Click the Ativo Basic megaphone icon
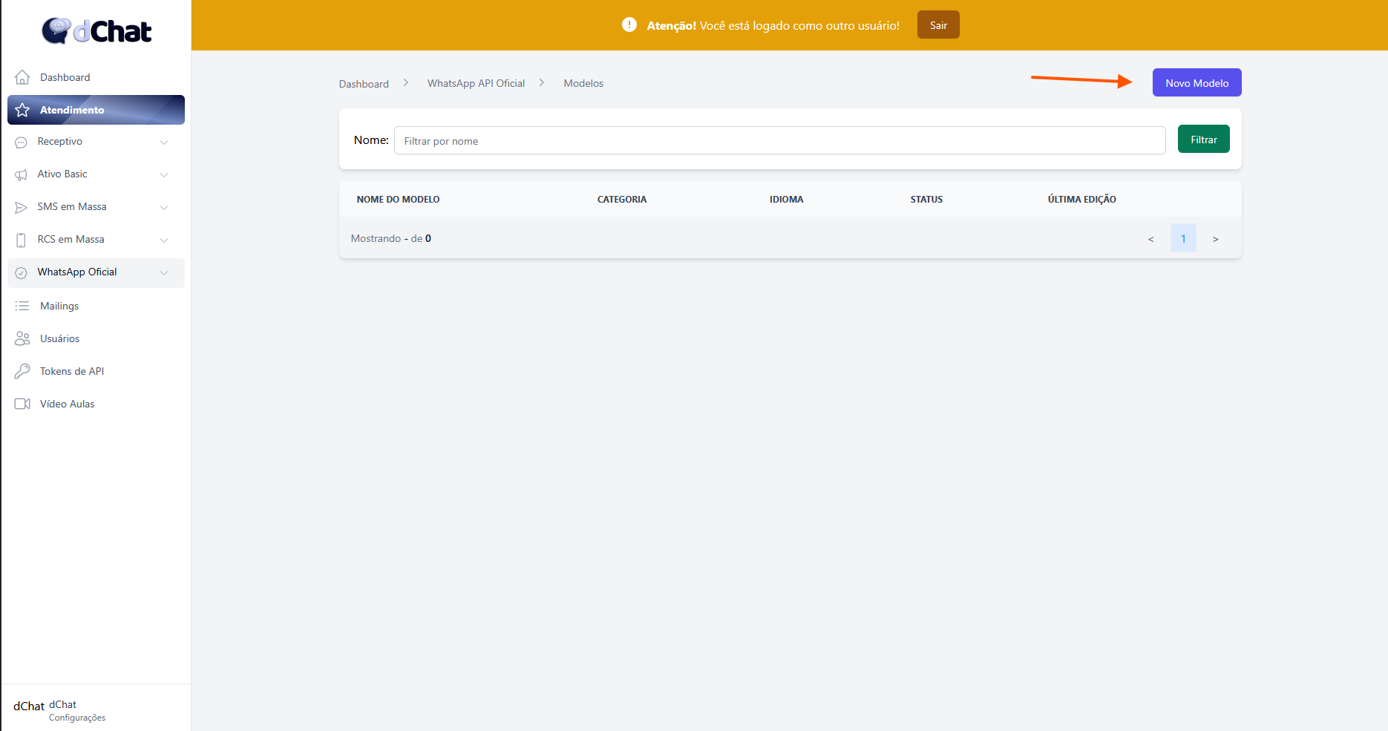This screenshot has height=731, width=1388. point(21,174)
